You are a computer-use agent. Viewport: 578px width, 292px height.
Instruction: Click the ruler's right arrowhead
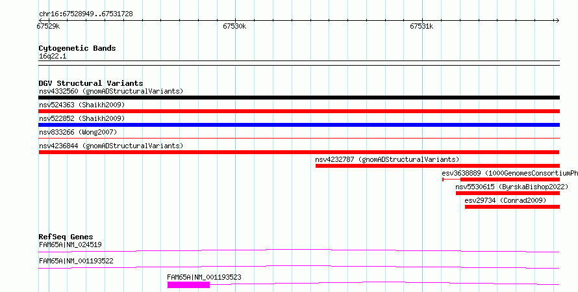(x=557, y=21)
